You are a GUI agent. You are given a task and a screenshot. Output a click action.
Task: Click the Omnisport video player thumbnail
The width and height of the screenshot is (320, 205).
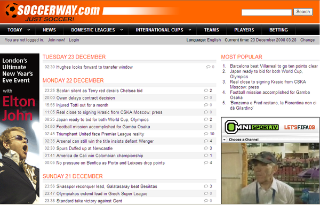pyautogui.click(x=270, y=173)
